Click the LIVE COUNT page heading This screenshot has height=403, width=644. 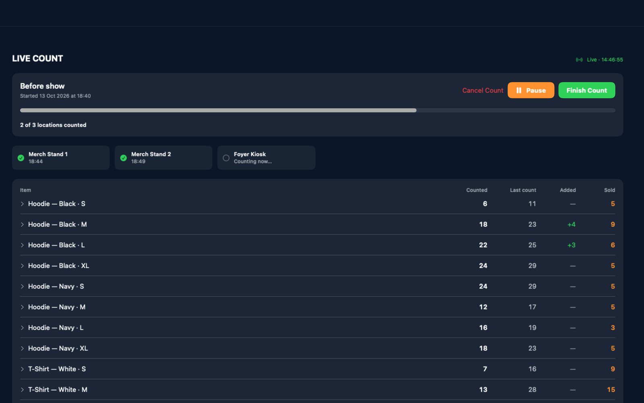(x=37, y=58)
